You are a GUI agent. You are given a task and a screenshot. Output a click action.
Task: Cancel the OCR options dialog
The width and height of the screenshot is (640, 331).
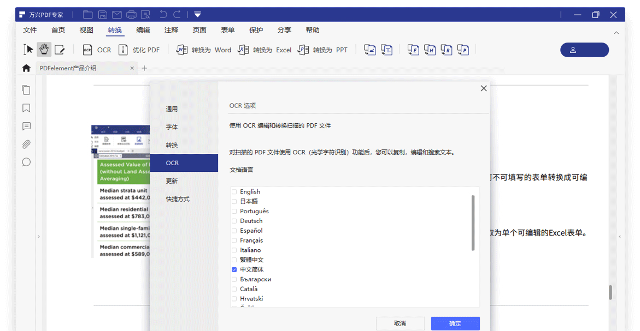[400, 323]
